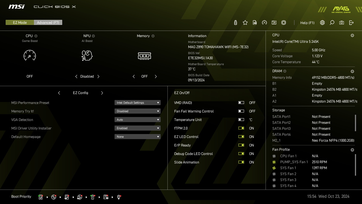
Task: Toggle ErP Ready switch
Action: (241, 145)
